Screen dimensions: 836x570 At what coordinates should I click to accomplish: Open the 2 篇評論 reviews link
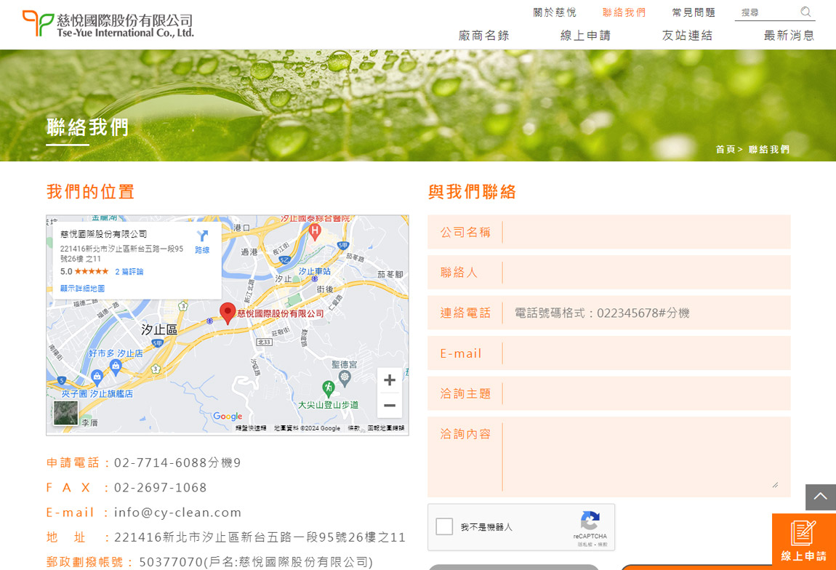pos(129,272)
